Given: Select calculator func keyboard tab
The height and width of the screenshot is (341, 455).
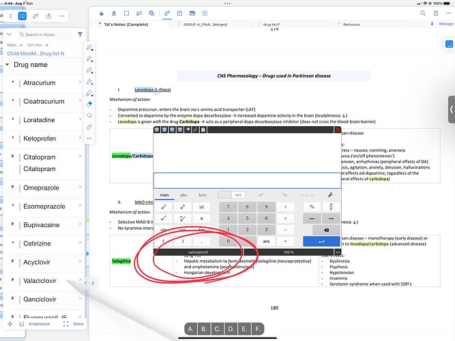Looking at the screenshot, I should tap(202, 195).
